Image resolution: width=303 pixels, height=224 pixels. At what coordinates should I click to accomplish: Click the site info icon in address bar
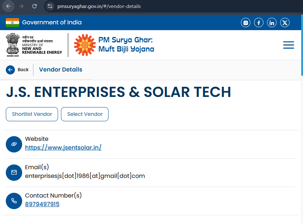tap(50, 6)
